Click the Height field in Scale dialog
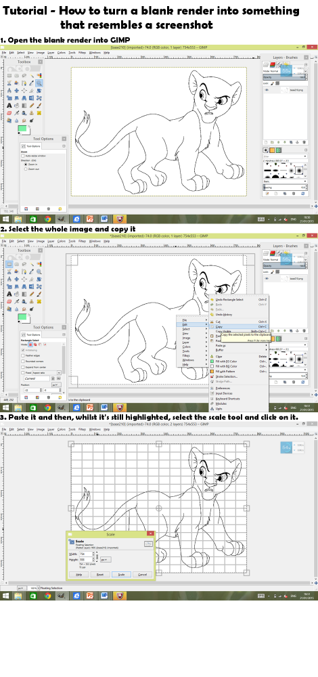Viewport: 318px width, 677px height. (86, 560)
